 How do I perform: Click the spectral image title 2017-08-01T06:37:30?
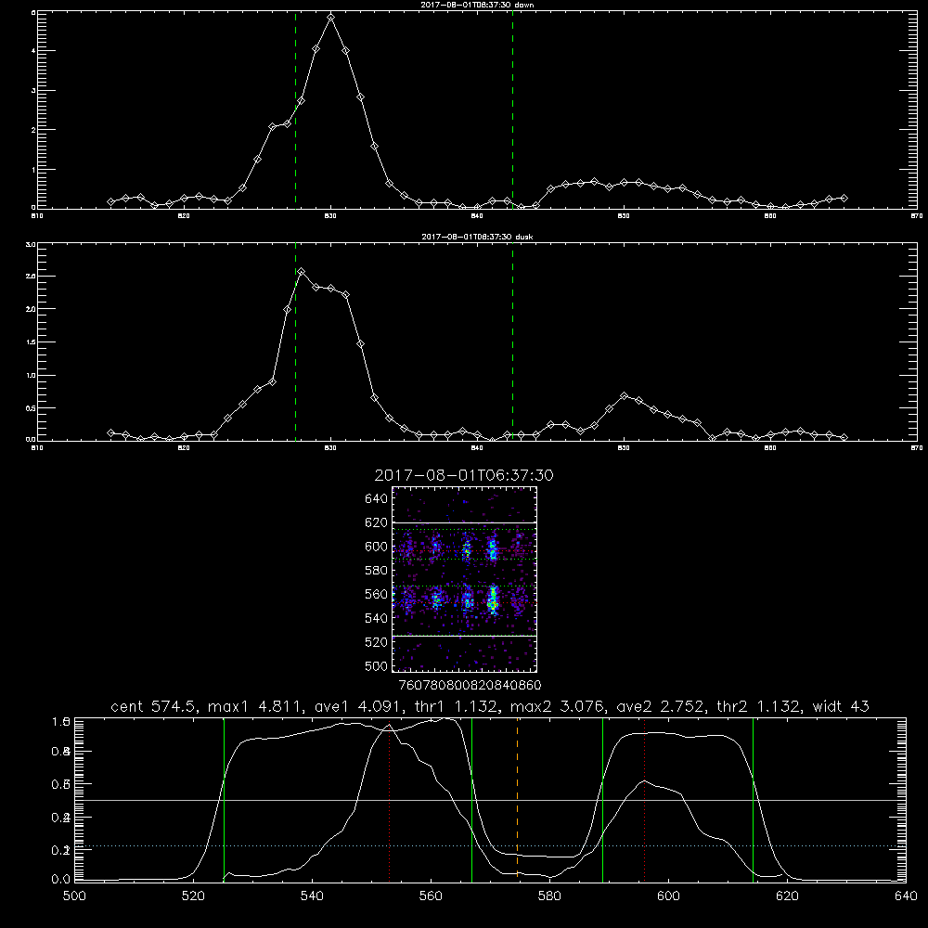(464, 475)
